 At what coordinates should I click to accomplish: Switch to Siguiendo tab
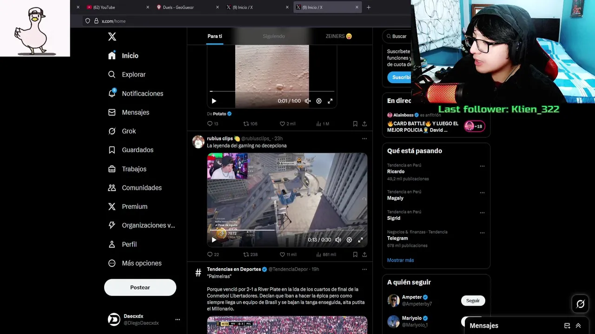(x=274, y=36)
